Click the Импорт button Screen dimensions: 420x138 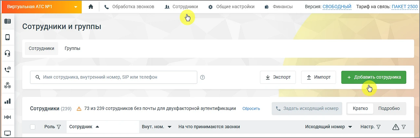click(318, 77)
